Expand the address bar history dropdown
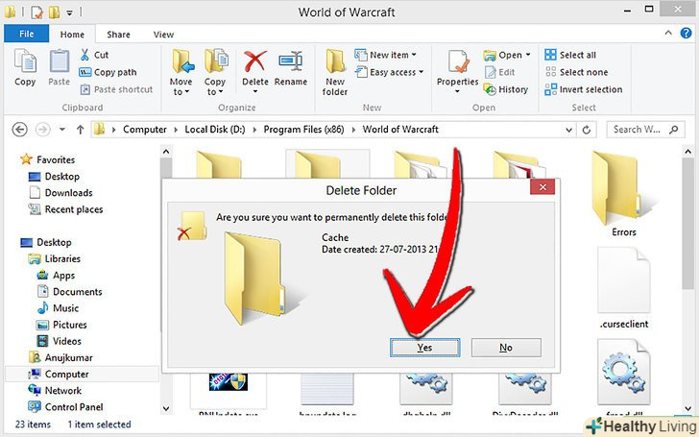Image resolution: width=699 pixels, height=437 pixels. pyautogui.click(x=568, y=130)
